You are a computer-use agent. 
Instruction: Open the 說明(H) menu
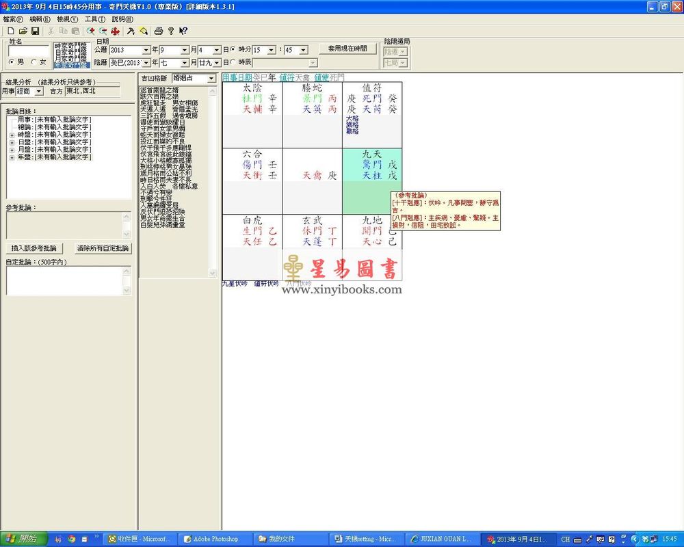[x=122, y=19]
